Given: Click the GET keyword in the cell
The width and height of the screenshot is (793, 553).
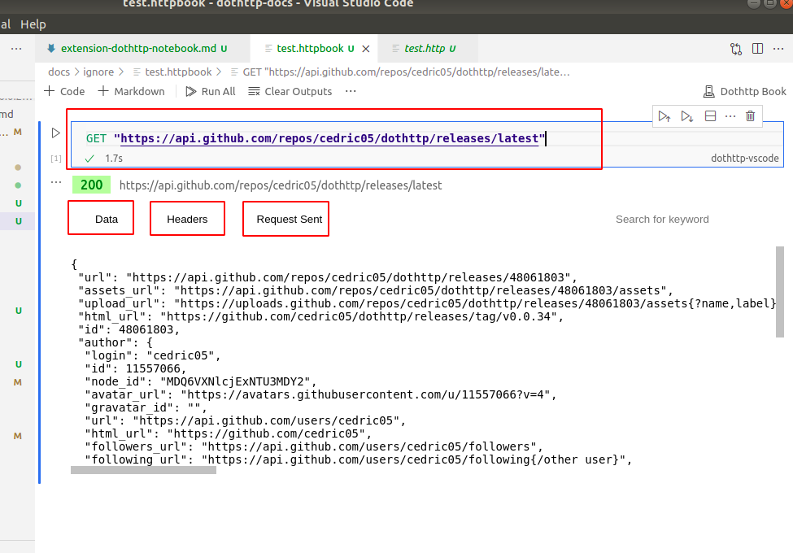Looking at the screenshot, I should 96,138.
